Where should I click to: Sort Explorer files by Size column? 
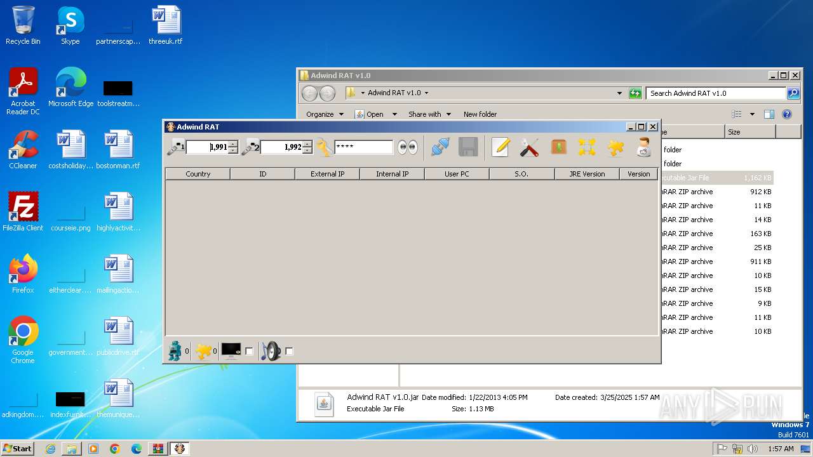click(x=749, y=132)
